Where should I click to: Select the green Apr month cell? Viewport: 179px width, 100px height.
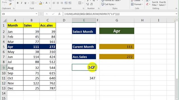coord(117,31)
